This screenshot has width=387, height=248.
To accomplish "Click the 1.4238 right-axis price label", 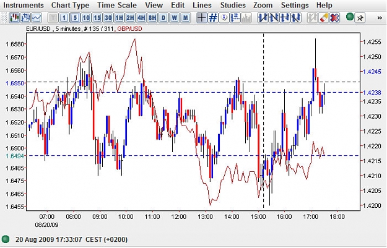I will click(x=372, y=93).
